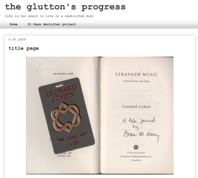Click the "STRANGER MUSIC" book title in image
This screenshot has width=198, height=178.
click(x=136, y=74)
